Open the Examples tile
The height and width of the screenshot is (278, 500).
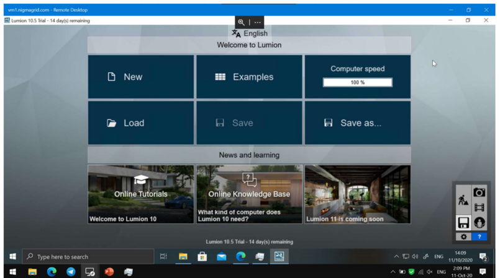click(249, 77)
